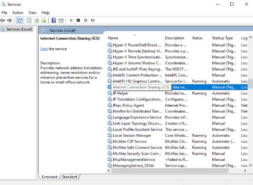Restart the service with toolbar icon
The height and width of the screenshot is (185, 253).
coord(93,20)
